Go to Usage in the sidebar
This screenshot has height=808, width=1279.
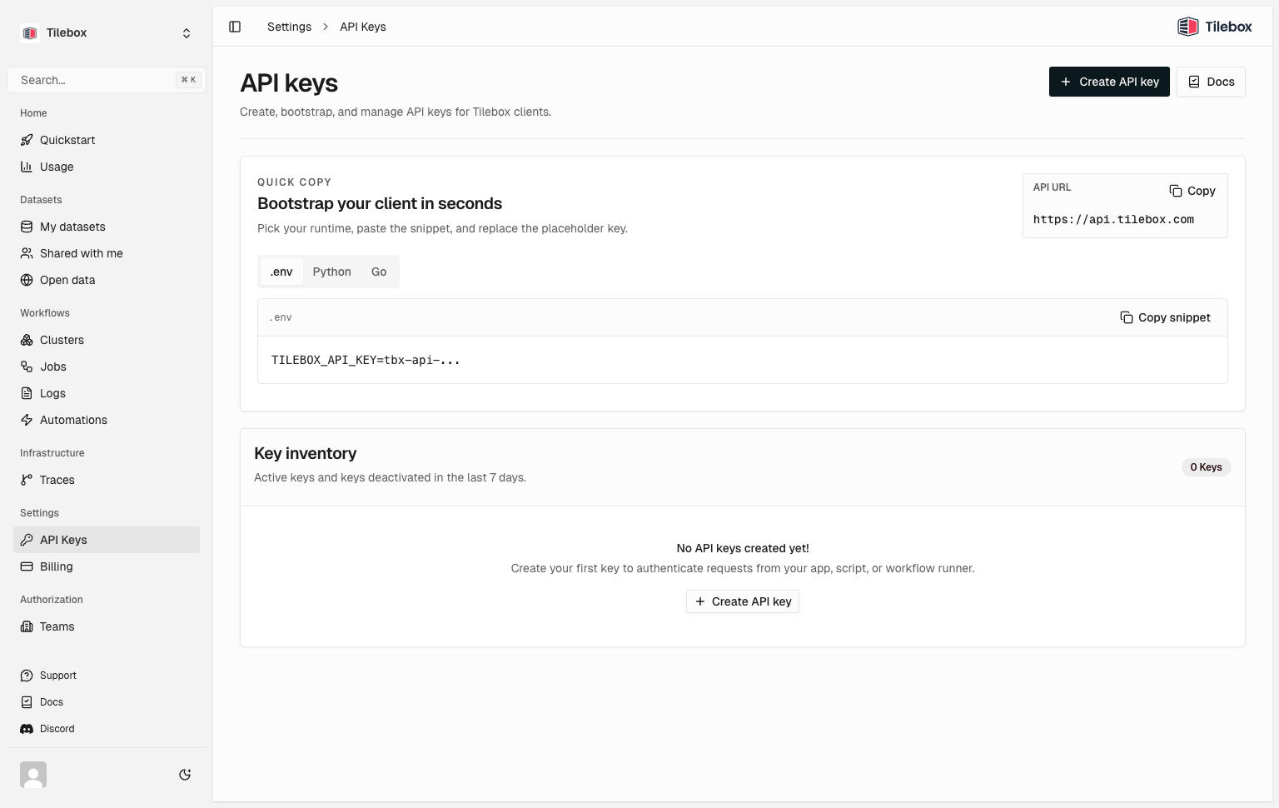(x=107, y=167)
